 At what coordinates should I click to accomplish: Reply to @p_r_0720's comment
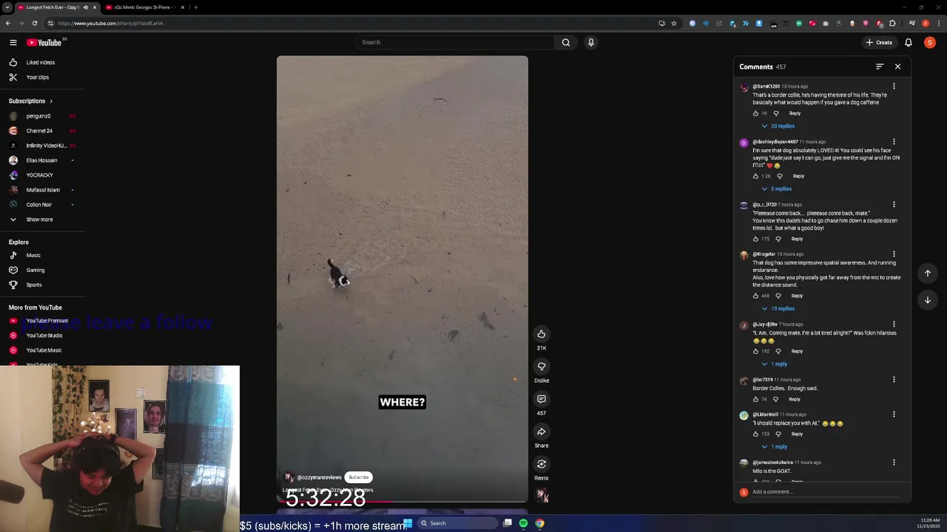(x=797, y=239)
